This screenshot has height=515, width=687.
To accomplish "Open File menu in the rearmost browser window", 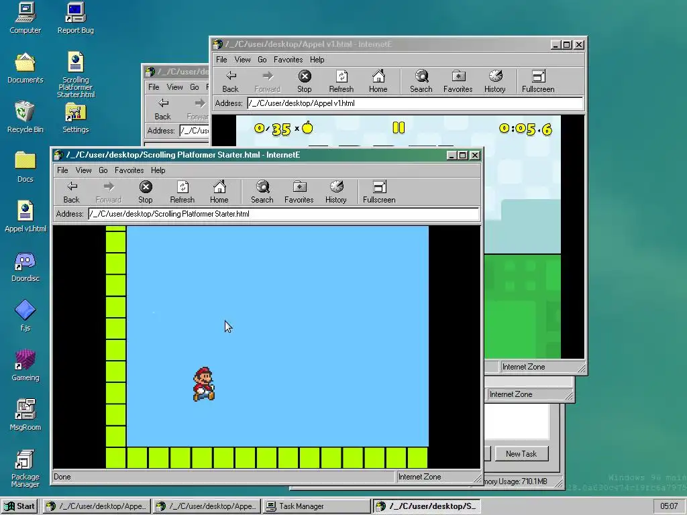I will pyautogui.click(x=154, y=87).
